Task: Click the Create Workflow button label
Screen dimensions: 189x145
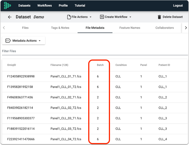Action: [116, 17]
